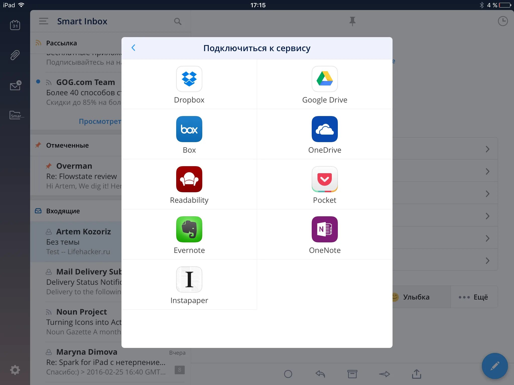This screenshot has width=514, height=385.
Task: Open the Рассылка section header
Action: click(76, 43)
